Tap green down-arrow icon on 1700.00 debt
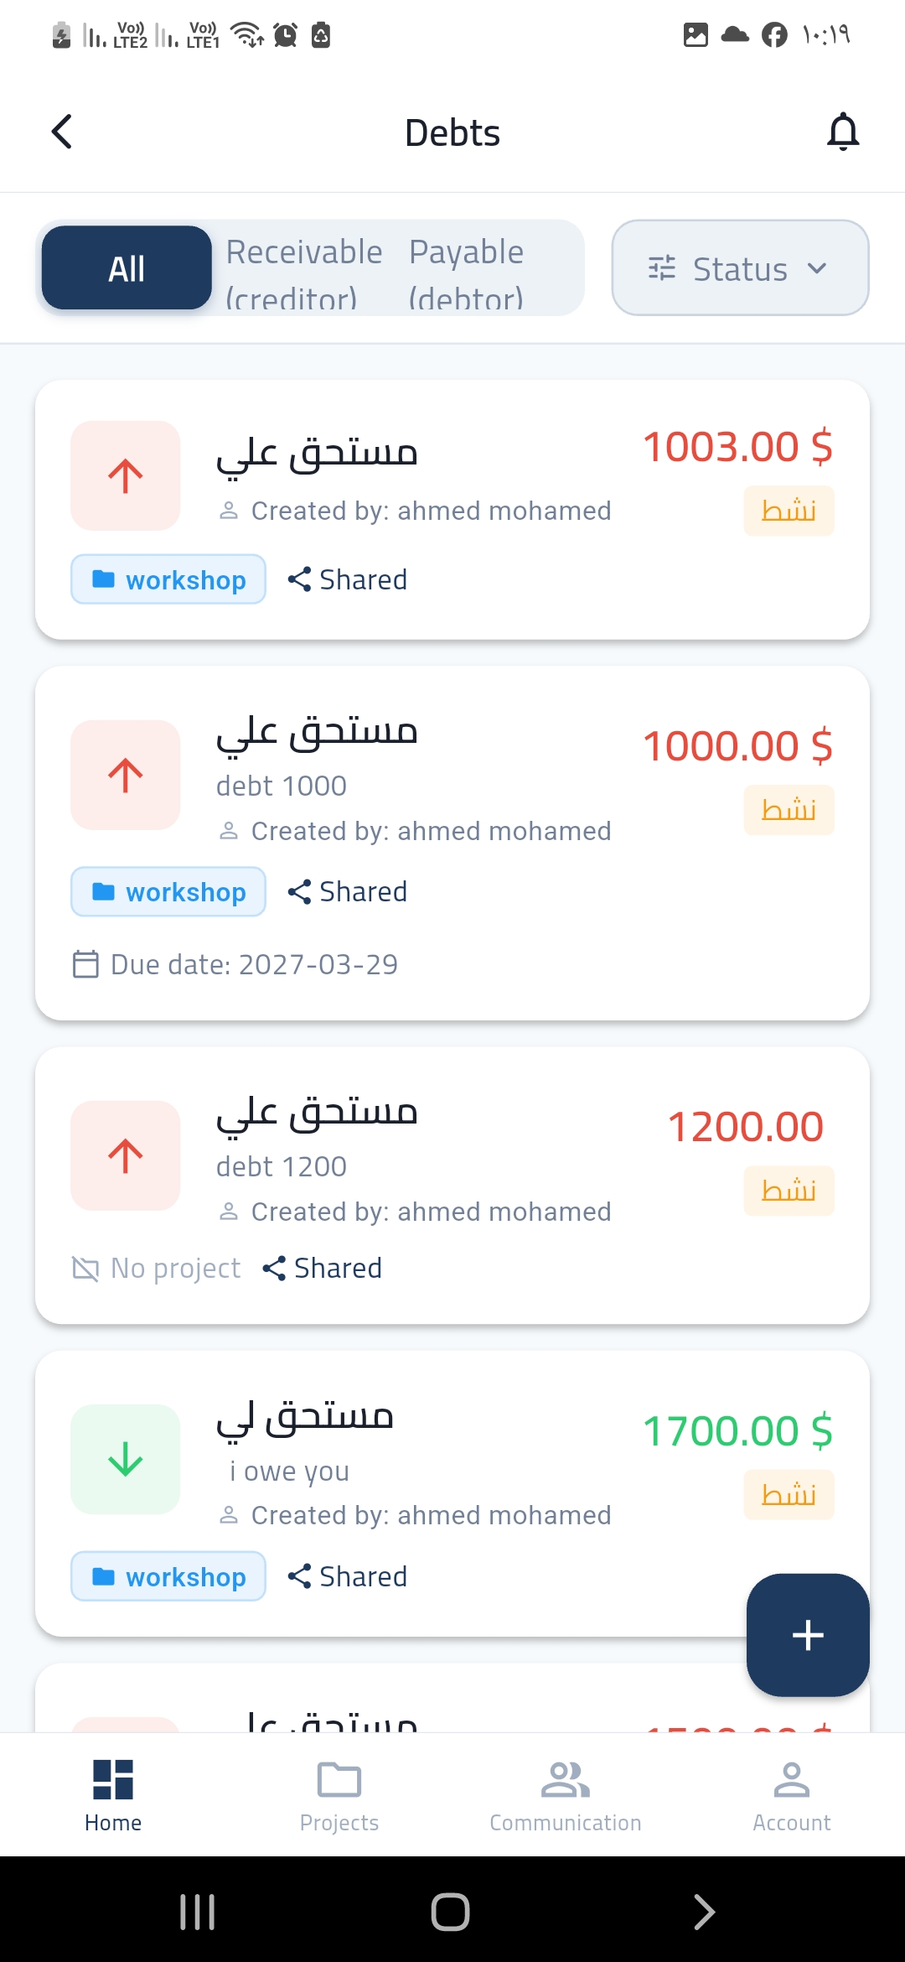905x1962 pixels. tap(126, 1459)
